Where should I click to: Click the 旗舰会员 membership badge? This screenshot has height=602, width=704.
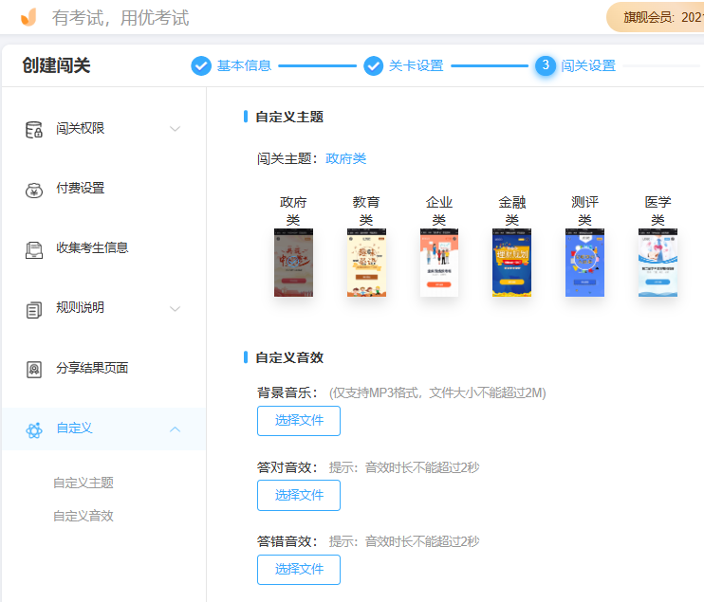656,17
